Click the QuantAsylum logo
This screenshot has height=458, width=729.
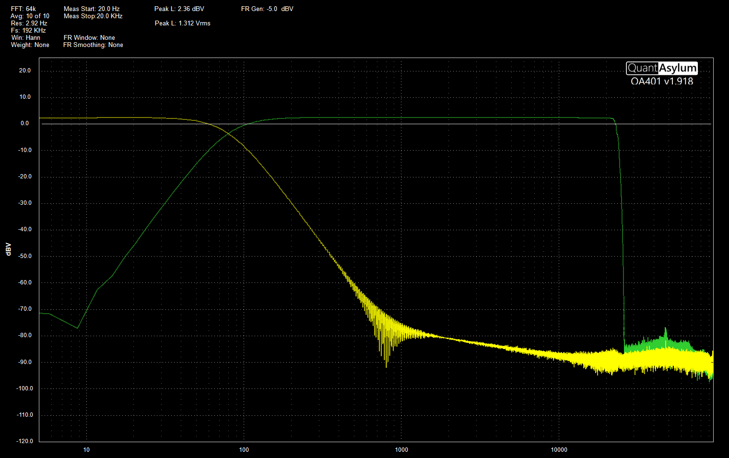pos(661,68)
